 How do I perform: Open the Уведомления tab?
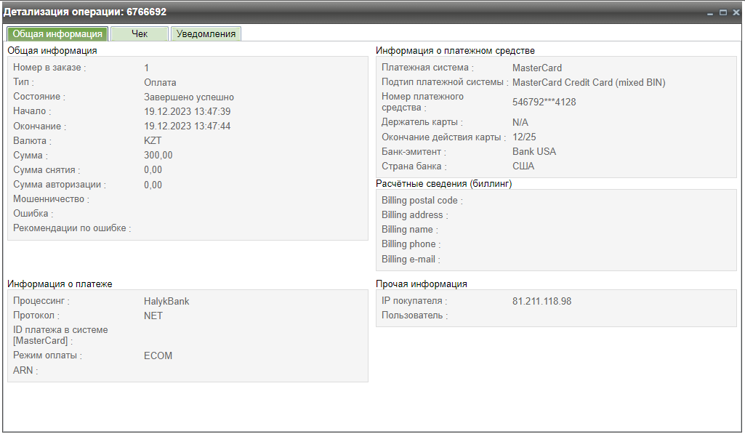(206, 34)
